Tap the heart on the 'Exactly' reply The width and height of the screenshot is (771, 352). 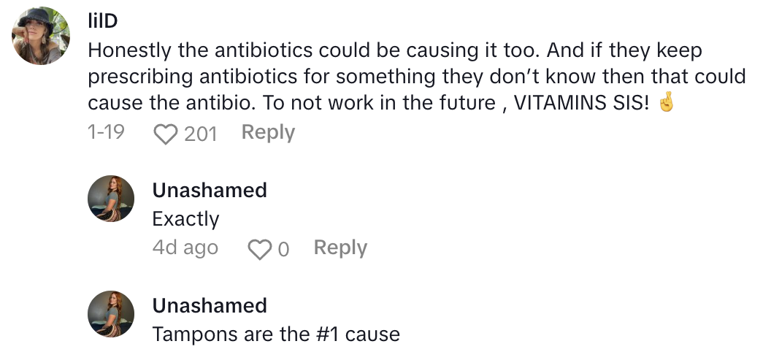(x=258, y=249)
